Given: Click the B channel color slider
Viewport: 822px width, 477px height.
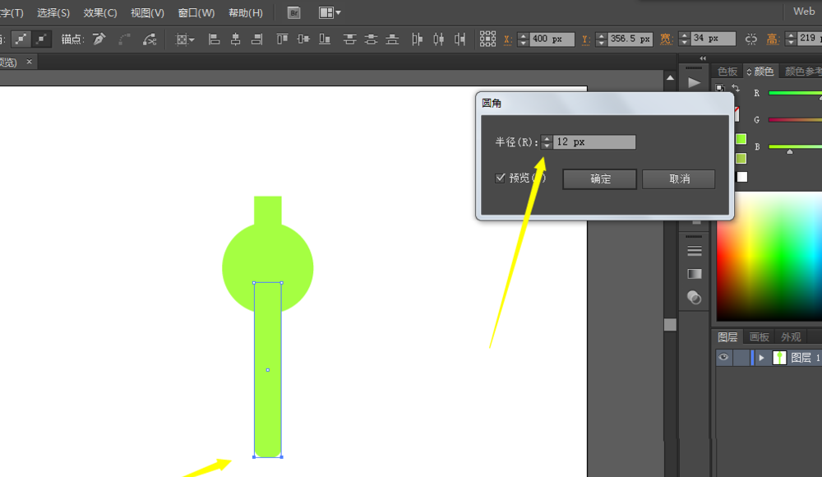Looking at the screenshot, I should tap(793, 146).
